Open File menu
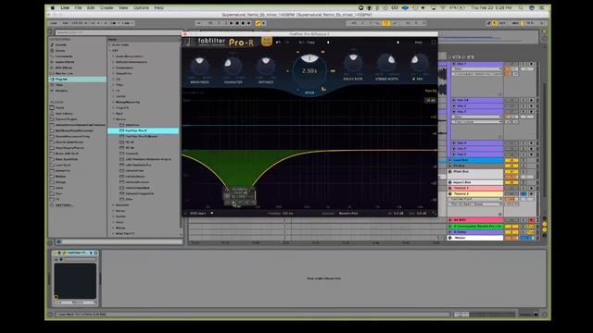593x333 pixels. [x=78, y=7]
